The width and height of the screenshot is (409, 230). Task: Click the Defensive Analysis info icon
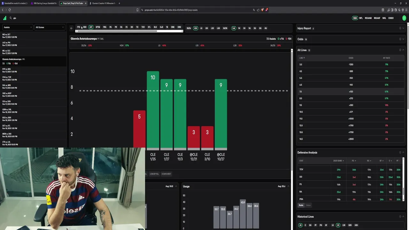400,152
